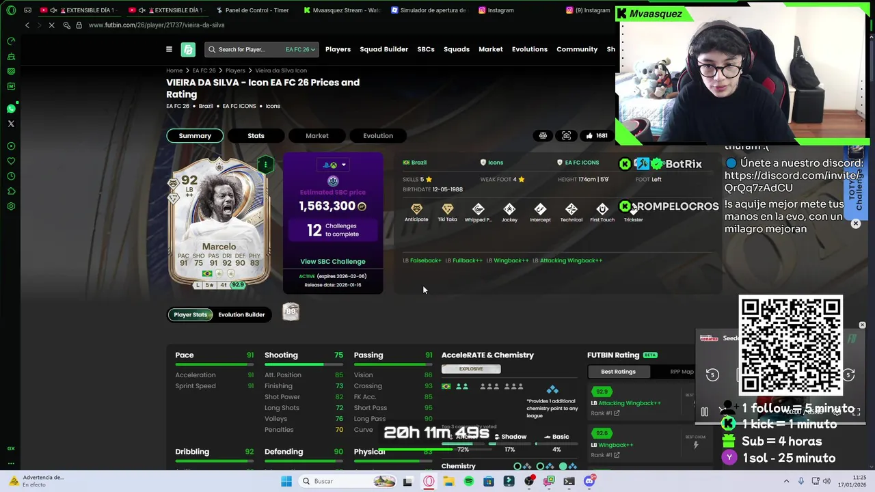The image size is (875, 492).
Task: Click the Icons league link
Action: tap(492, 163)
